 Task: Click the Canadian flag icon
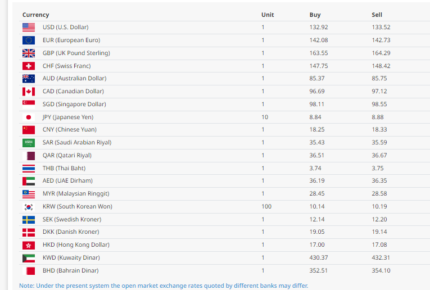pyautogui.click(x=29, y=91)
